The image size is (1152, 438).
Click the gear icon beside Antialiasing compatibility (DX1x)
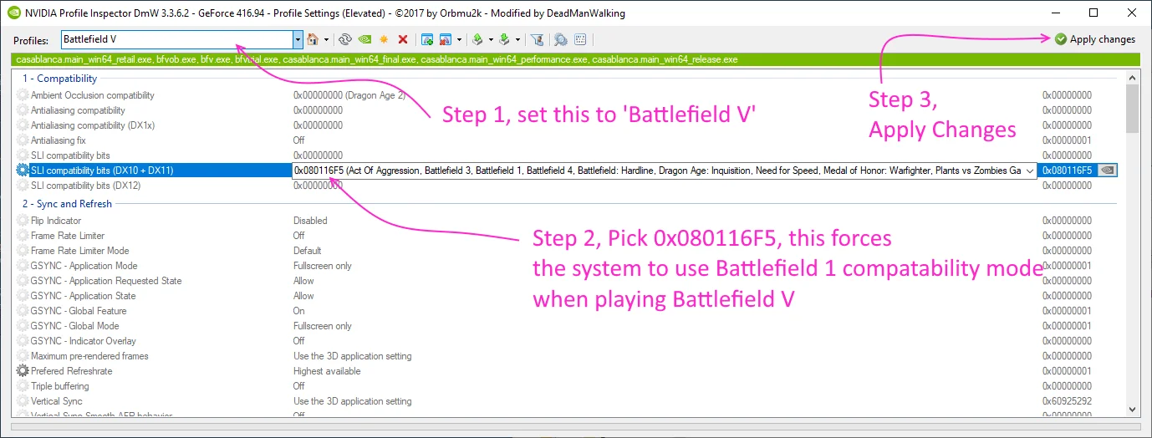(x=23, y=125)
